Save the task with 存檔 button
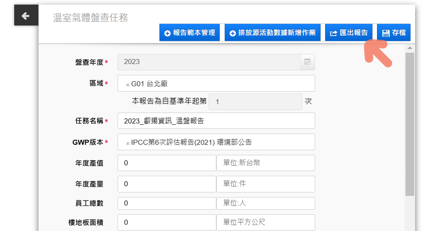426x231 pixels. coord(394,33)
